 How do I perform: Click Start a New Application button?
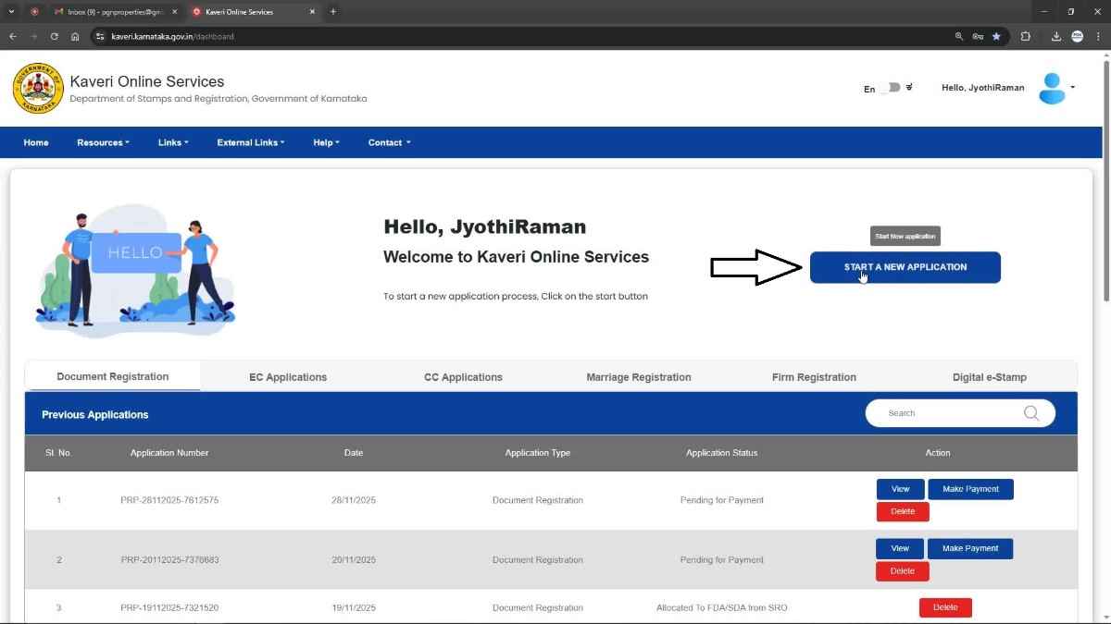pyautogui.click(x=905, y=267)
